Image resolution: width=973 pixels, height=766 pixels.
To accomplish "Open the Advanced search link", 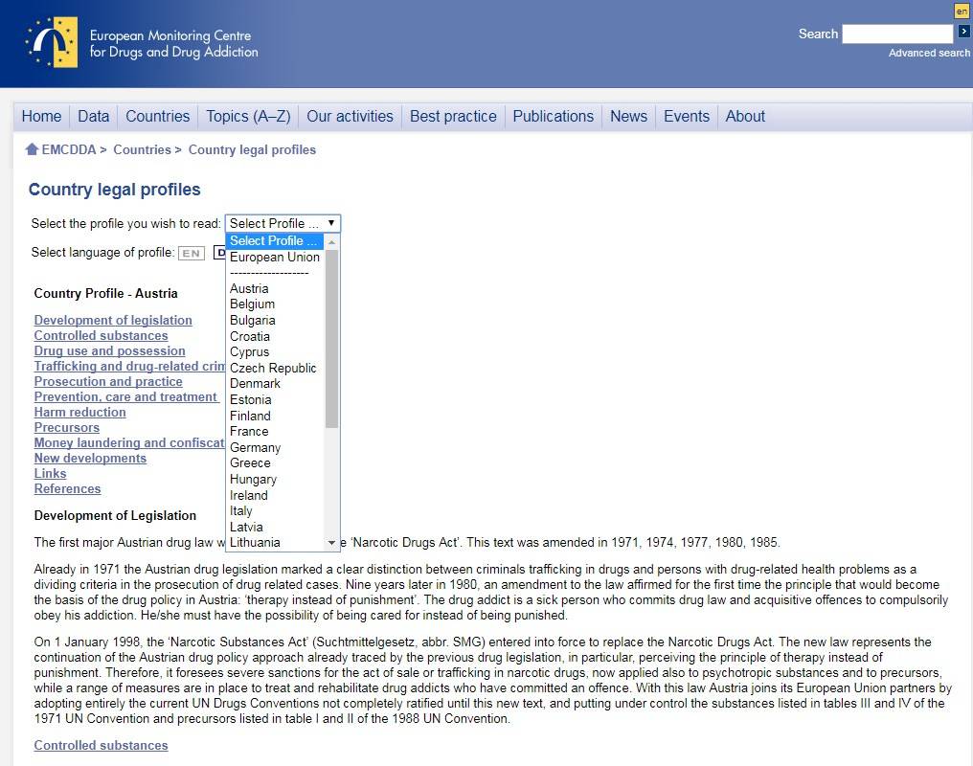I will click(x=929, y=53).
